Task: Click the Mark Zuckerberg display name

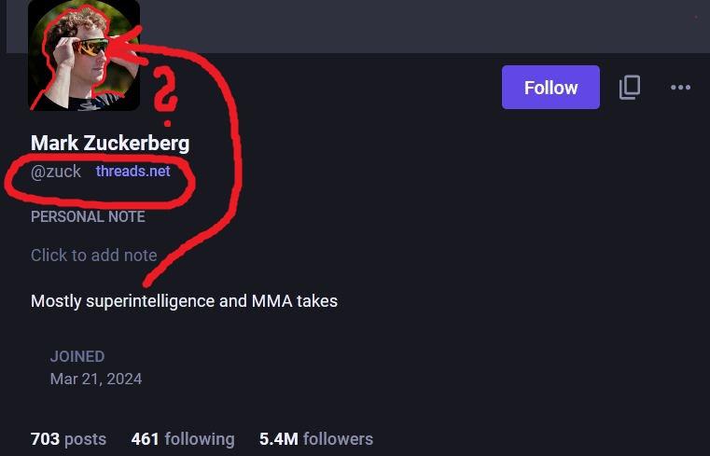Action: (110, 143)
